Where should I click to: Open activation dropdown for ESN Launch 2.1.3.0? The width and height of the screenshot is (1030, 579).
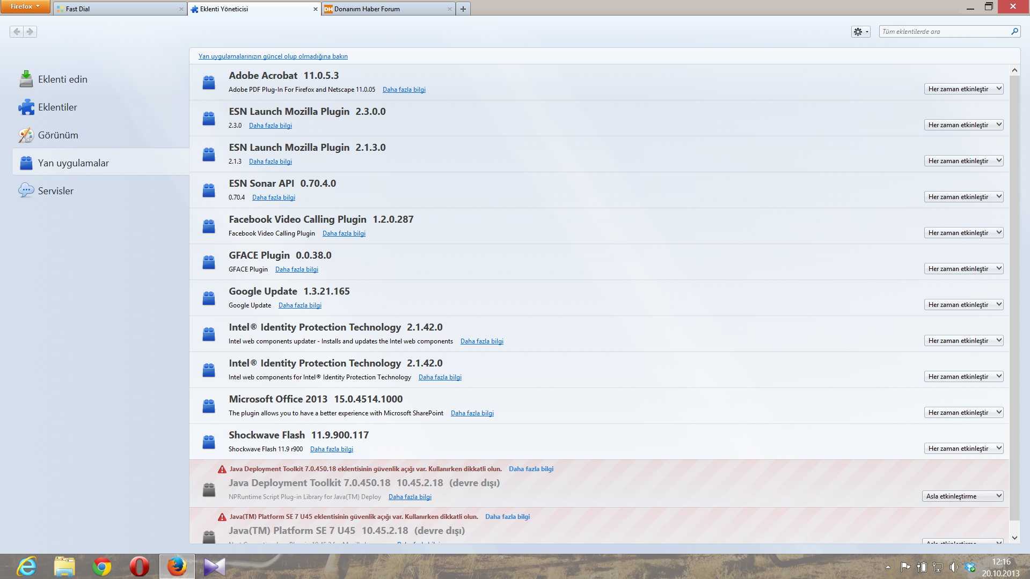pyautogui.click(x=963, y=161)
